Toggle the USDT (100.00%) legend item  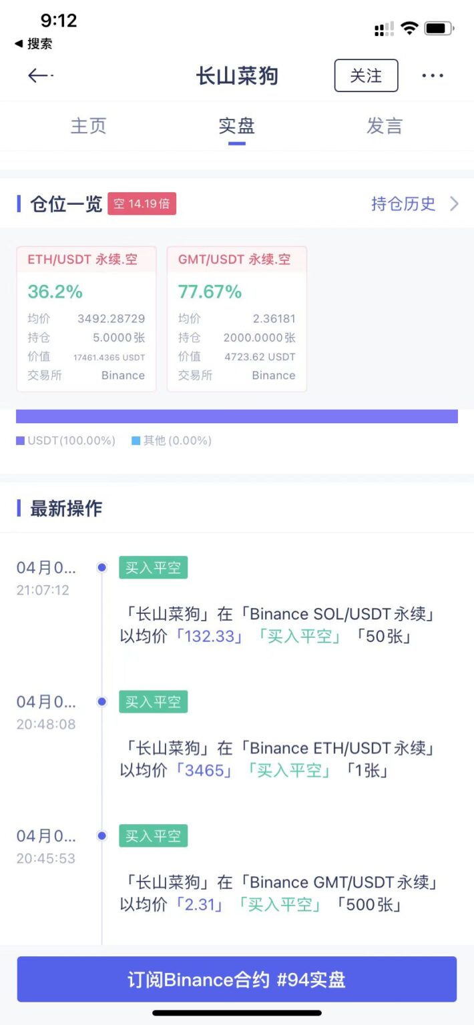pos(65,440)
